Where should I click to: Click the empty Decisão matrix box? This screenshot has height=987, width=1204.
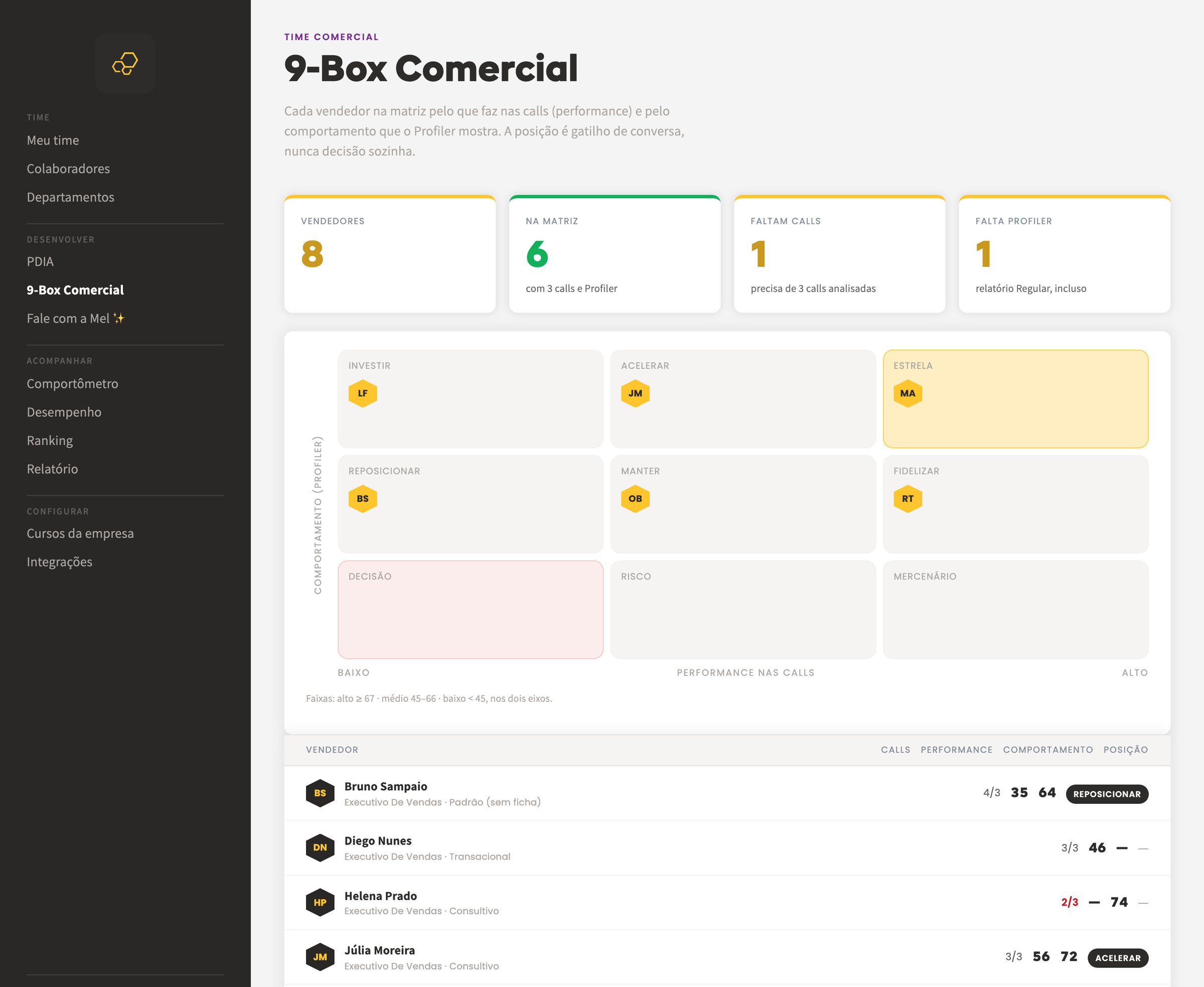(470, 610)
